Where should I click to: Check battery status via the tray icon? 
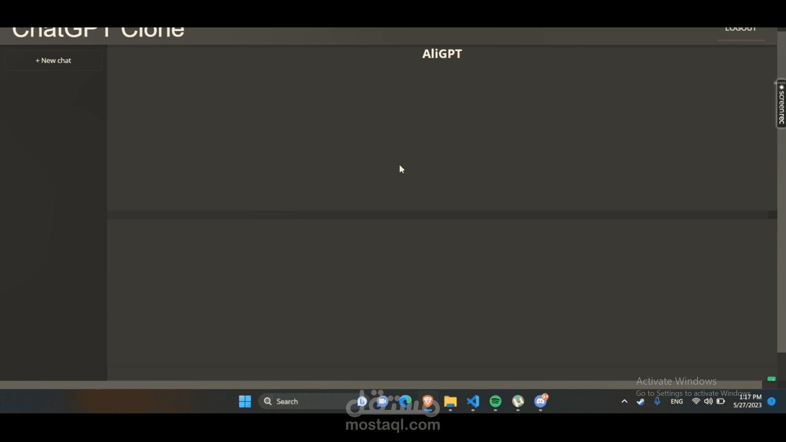click(720, 401)
